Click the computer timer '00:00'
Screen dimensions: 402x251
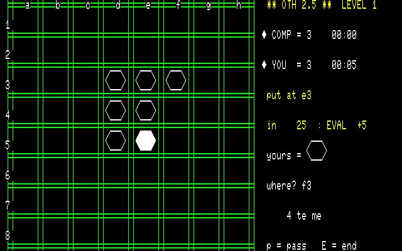pos(344,35)
